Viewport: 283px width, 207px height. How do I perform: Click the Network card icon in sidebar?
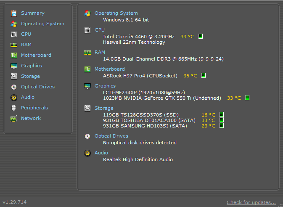coord(14,119)
